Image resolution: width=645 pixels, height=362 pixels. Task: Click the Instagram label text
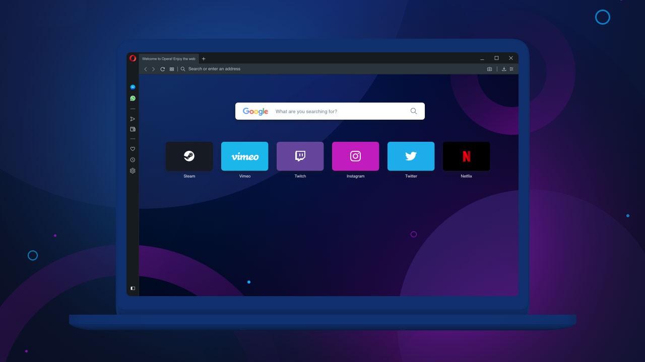[x=356, y=176]
